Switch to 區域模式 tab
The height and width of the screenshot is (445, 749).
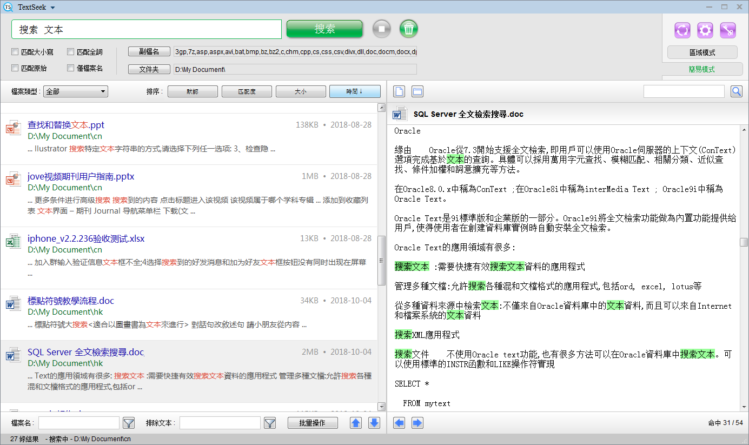pyautogui.click(x=702, y=52)
